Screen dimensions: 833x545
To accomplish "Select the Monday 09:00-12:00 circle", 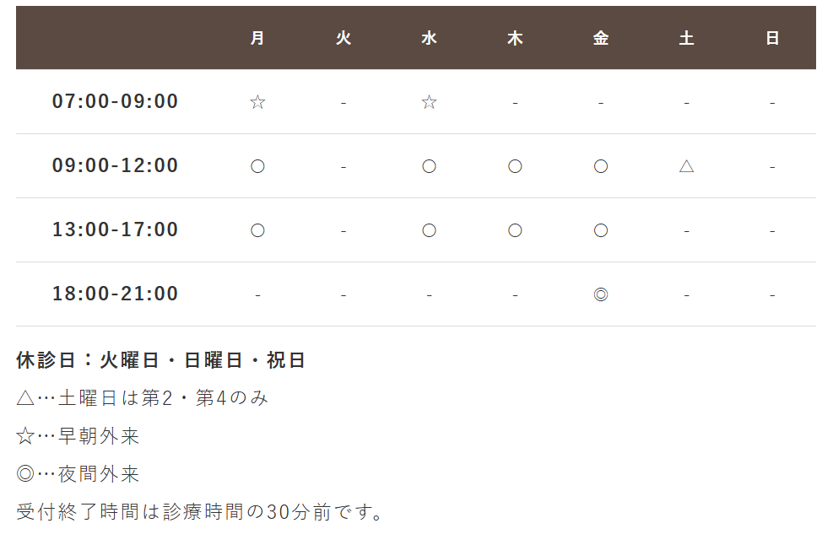I will [257, 166].
